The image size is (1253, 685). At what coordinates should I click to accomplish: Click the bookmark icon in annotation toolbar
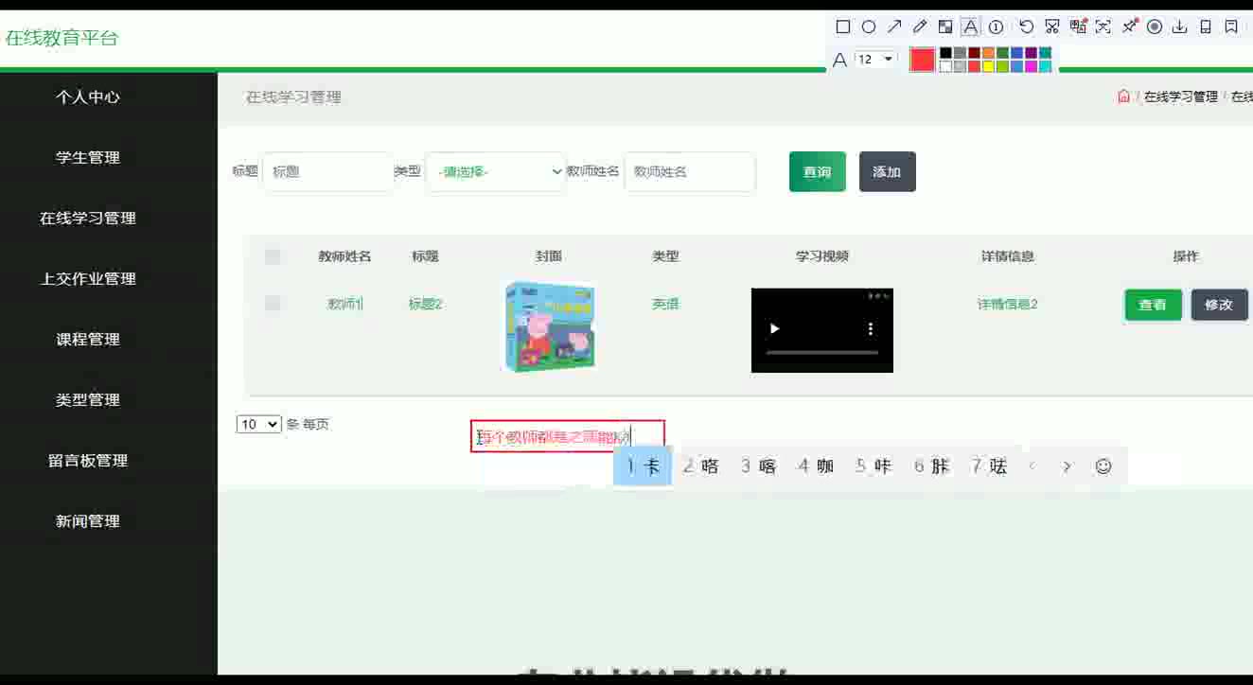coord(1231,26)
